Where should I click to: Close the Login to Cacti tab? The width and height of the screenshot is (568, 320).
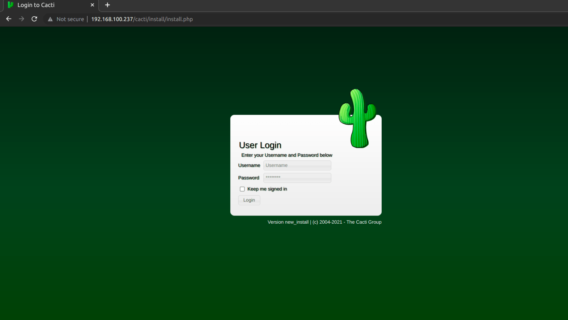[x=92, y=5]
